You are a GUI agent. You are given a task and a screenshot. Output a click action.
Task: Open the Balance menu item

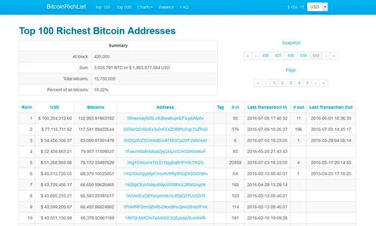coord(166,7)
